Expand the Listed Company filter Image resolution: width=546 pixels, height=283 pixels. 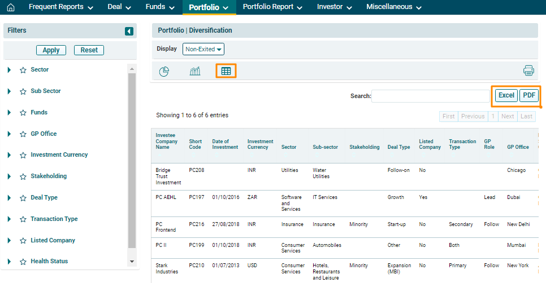pos(10,241)
